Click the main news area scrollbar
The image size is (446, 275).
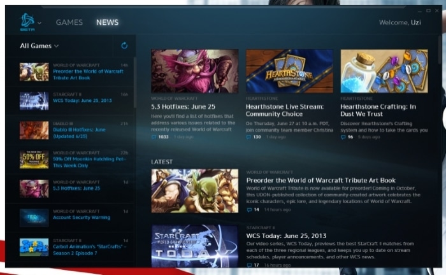pos(440,50)
